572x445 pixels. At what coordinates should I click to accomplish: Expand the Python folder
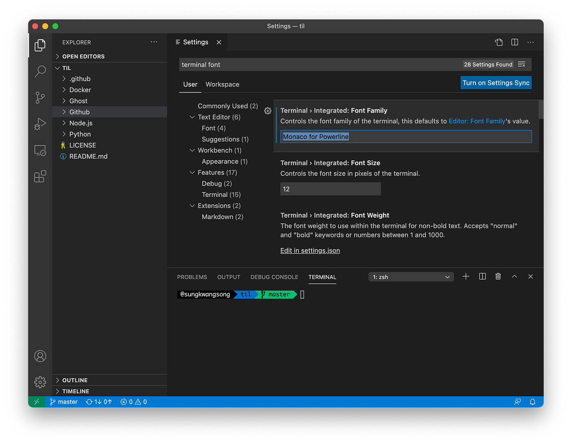pyautogui.click(x=109, y=134)
